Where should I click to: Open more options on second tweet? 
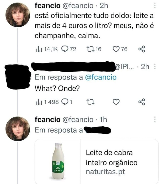click(155, 67)
